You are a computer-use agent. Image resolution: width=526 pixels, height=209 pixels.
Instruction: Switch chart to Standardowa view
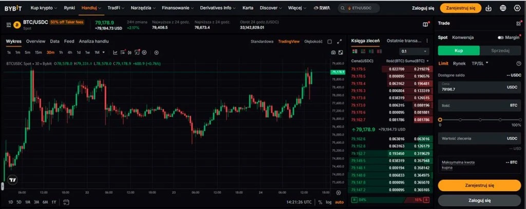click(262, 42)
